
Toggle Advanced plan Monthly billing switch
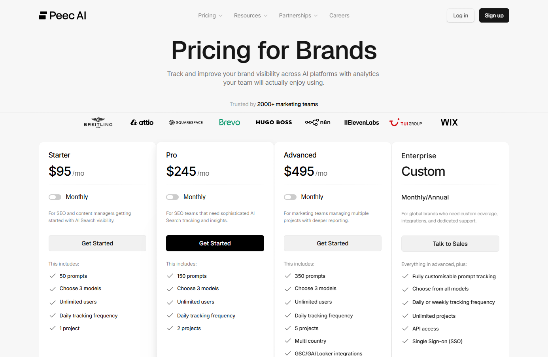tap(290, 197)
